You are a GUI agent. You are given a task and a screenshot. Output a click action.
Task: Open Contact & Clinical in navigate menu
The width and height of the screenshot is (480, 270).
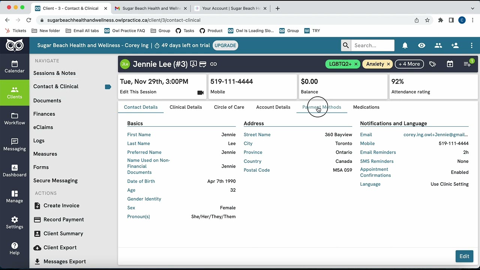[x=56, y=86]
